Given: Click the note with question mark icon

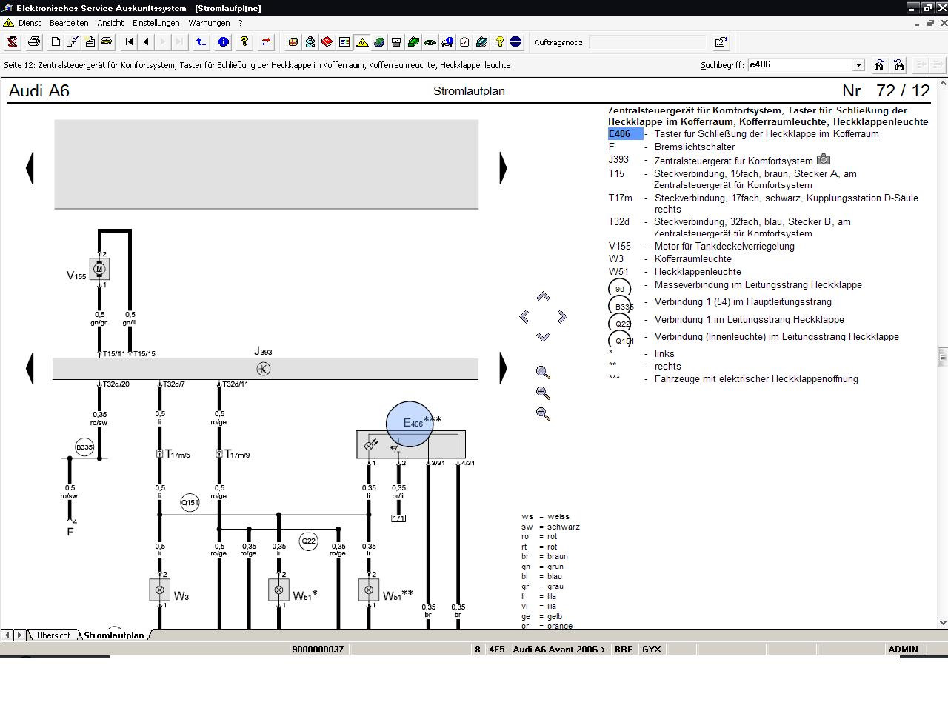Looking at the screenshot, I should 498,42.
